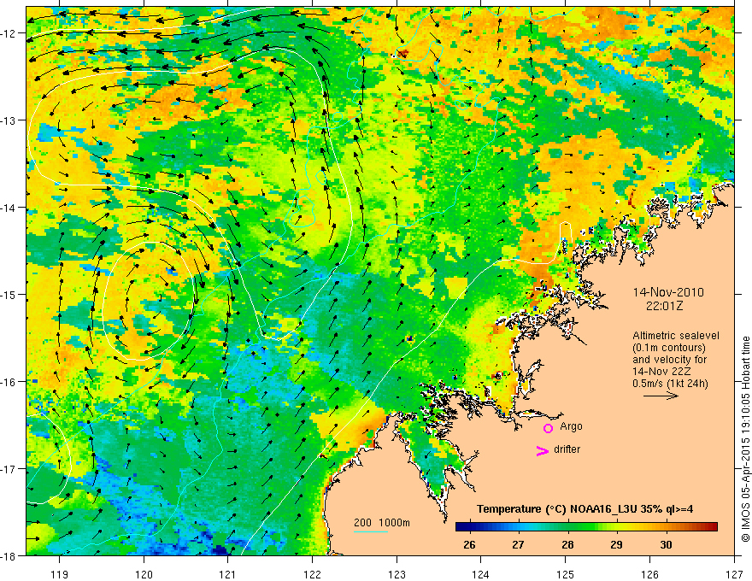Click the '0.5m/s (1kt 24h)' velocity scale text
The height and width of the screenshot is (581, 752).
point(670,384)
